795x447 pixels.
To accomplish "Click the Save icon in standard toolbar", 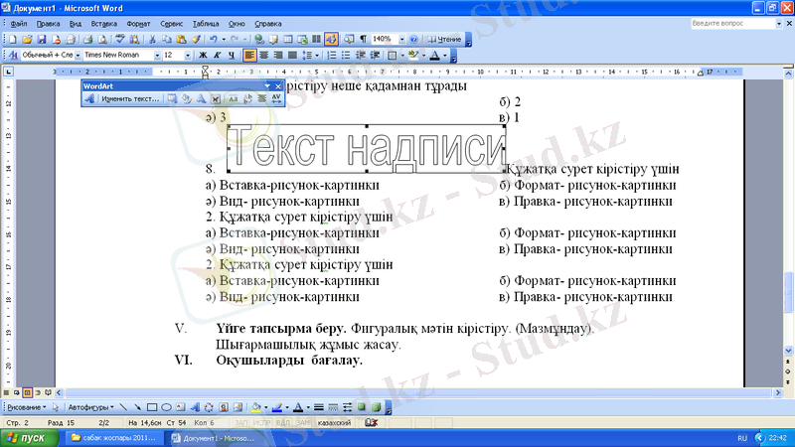I will pos(42,39).
